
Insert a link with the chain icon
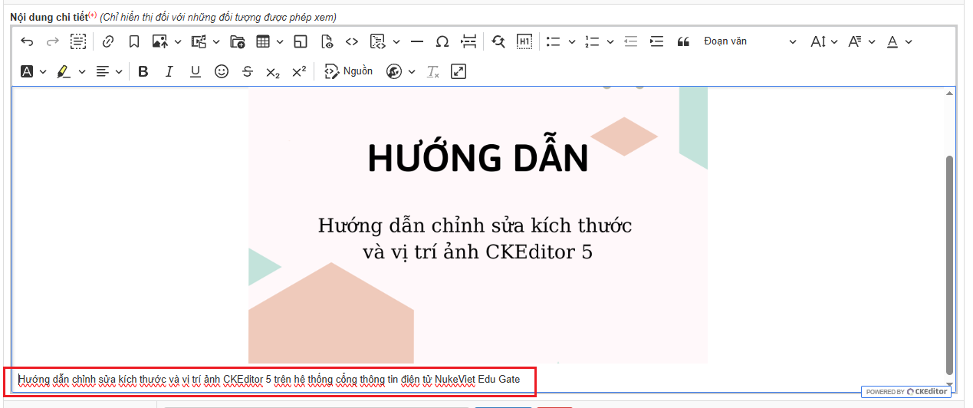coord(108,41)
